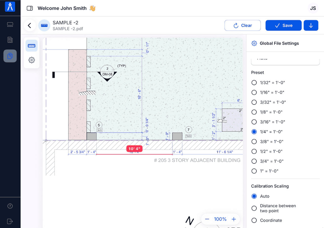Click the Save button
The width and height of the screenshot is (324, 228).
[283, 25]
